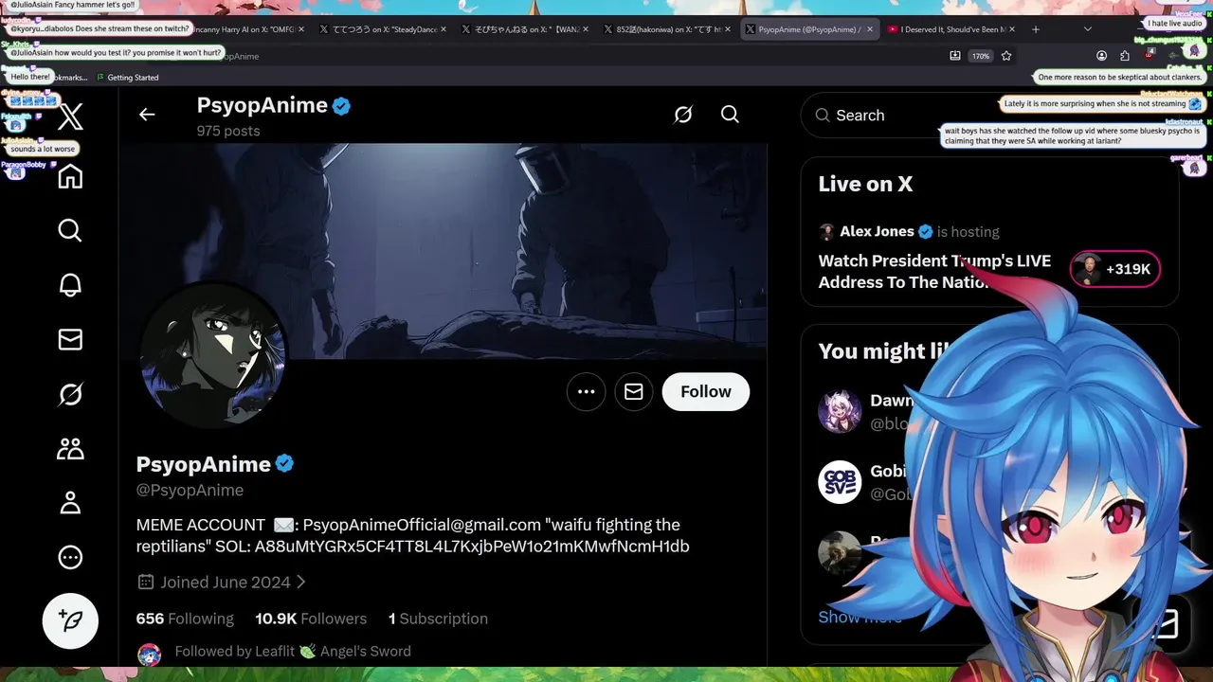Screen dimensions: 1213x682
Task: Compose a new post with feather button
Action: click(70, 620)
